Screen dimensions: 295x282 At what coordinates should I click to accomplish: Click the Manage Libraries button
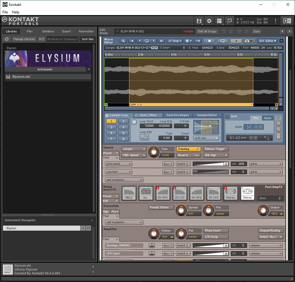24,39
